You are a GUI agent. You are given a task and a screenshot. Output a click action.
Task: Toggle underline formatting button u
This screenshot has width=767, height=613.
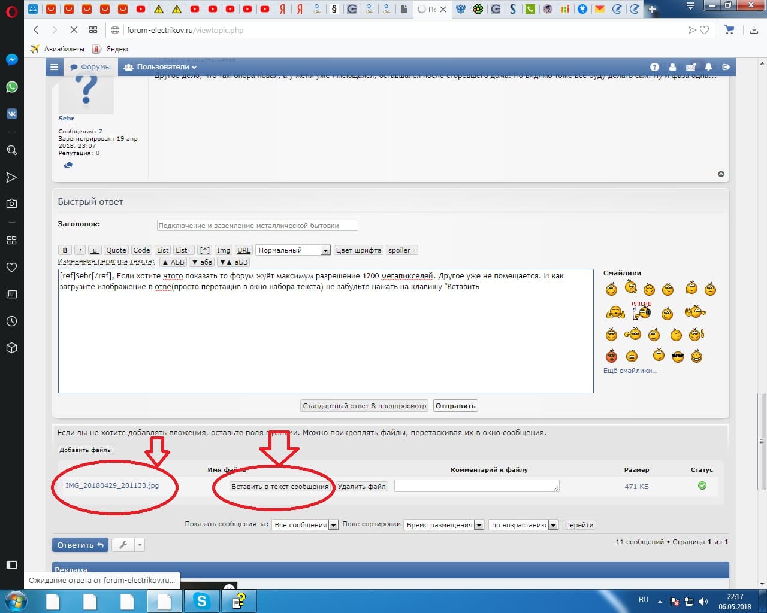pyautogui.click(x=95, y=250)
